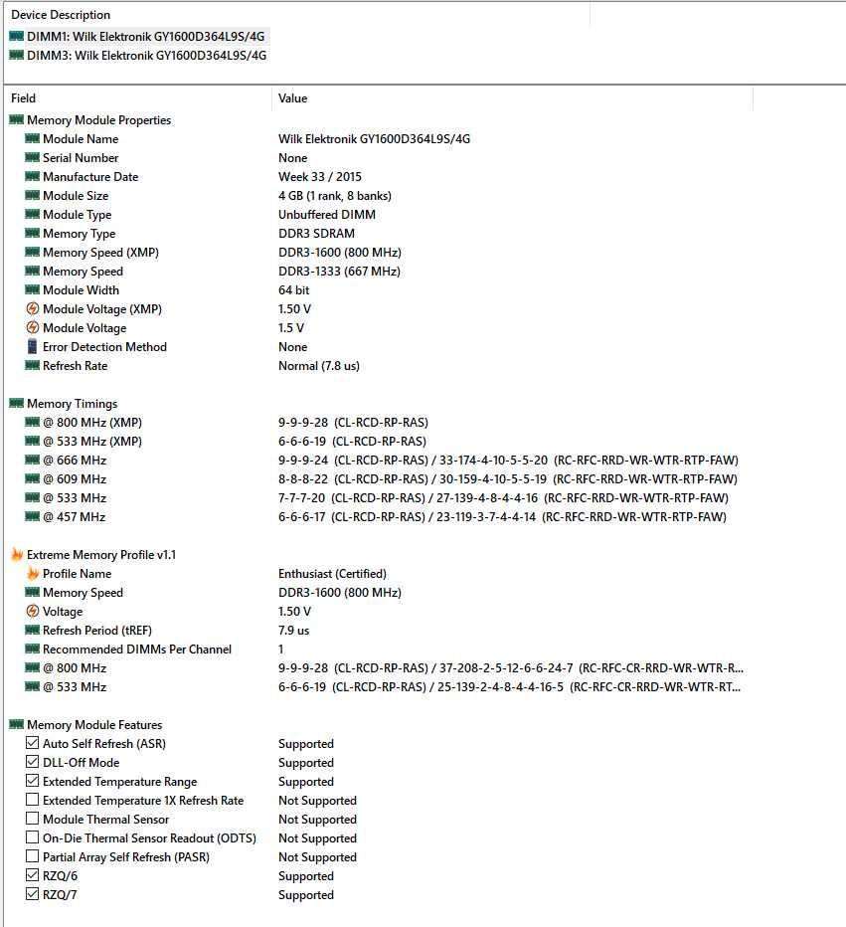Click the Module Width field label

pos(81,290)
